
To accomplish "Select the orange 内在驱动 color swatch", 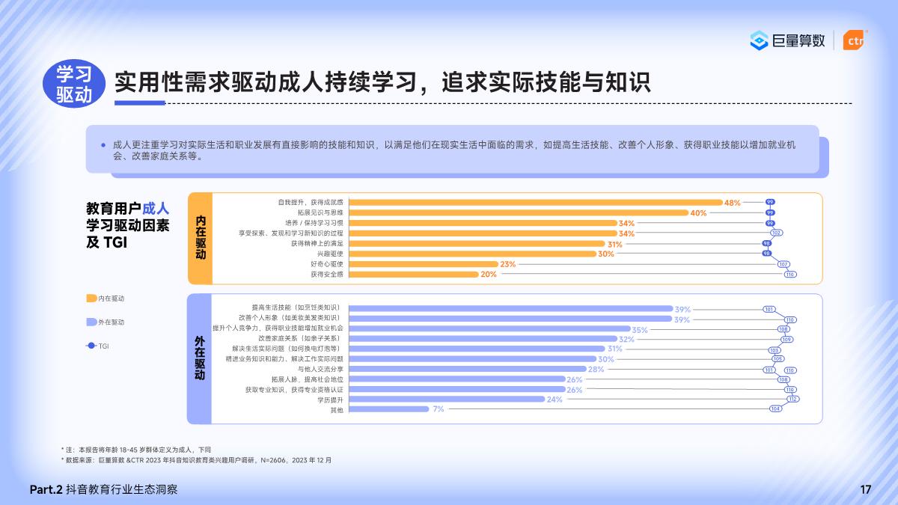I will click(91, 298).
